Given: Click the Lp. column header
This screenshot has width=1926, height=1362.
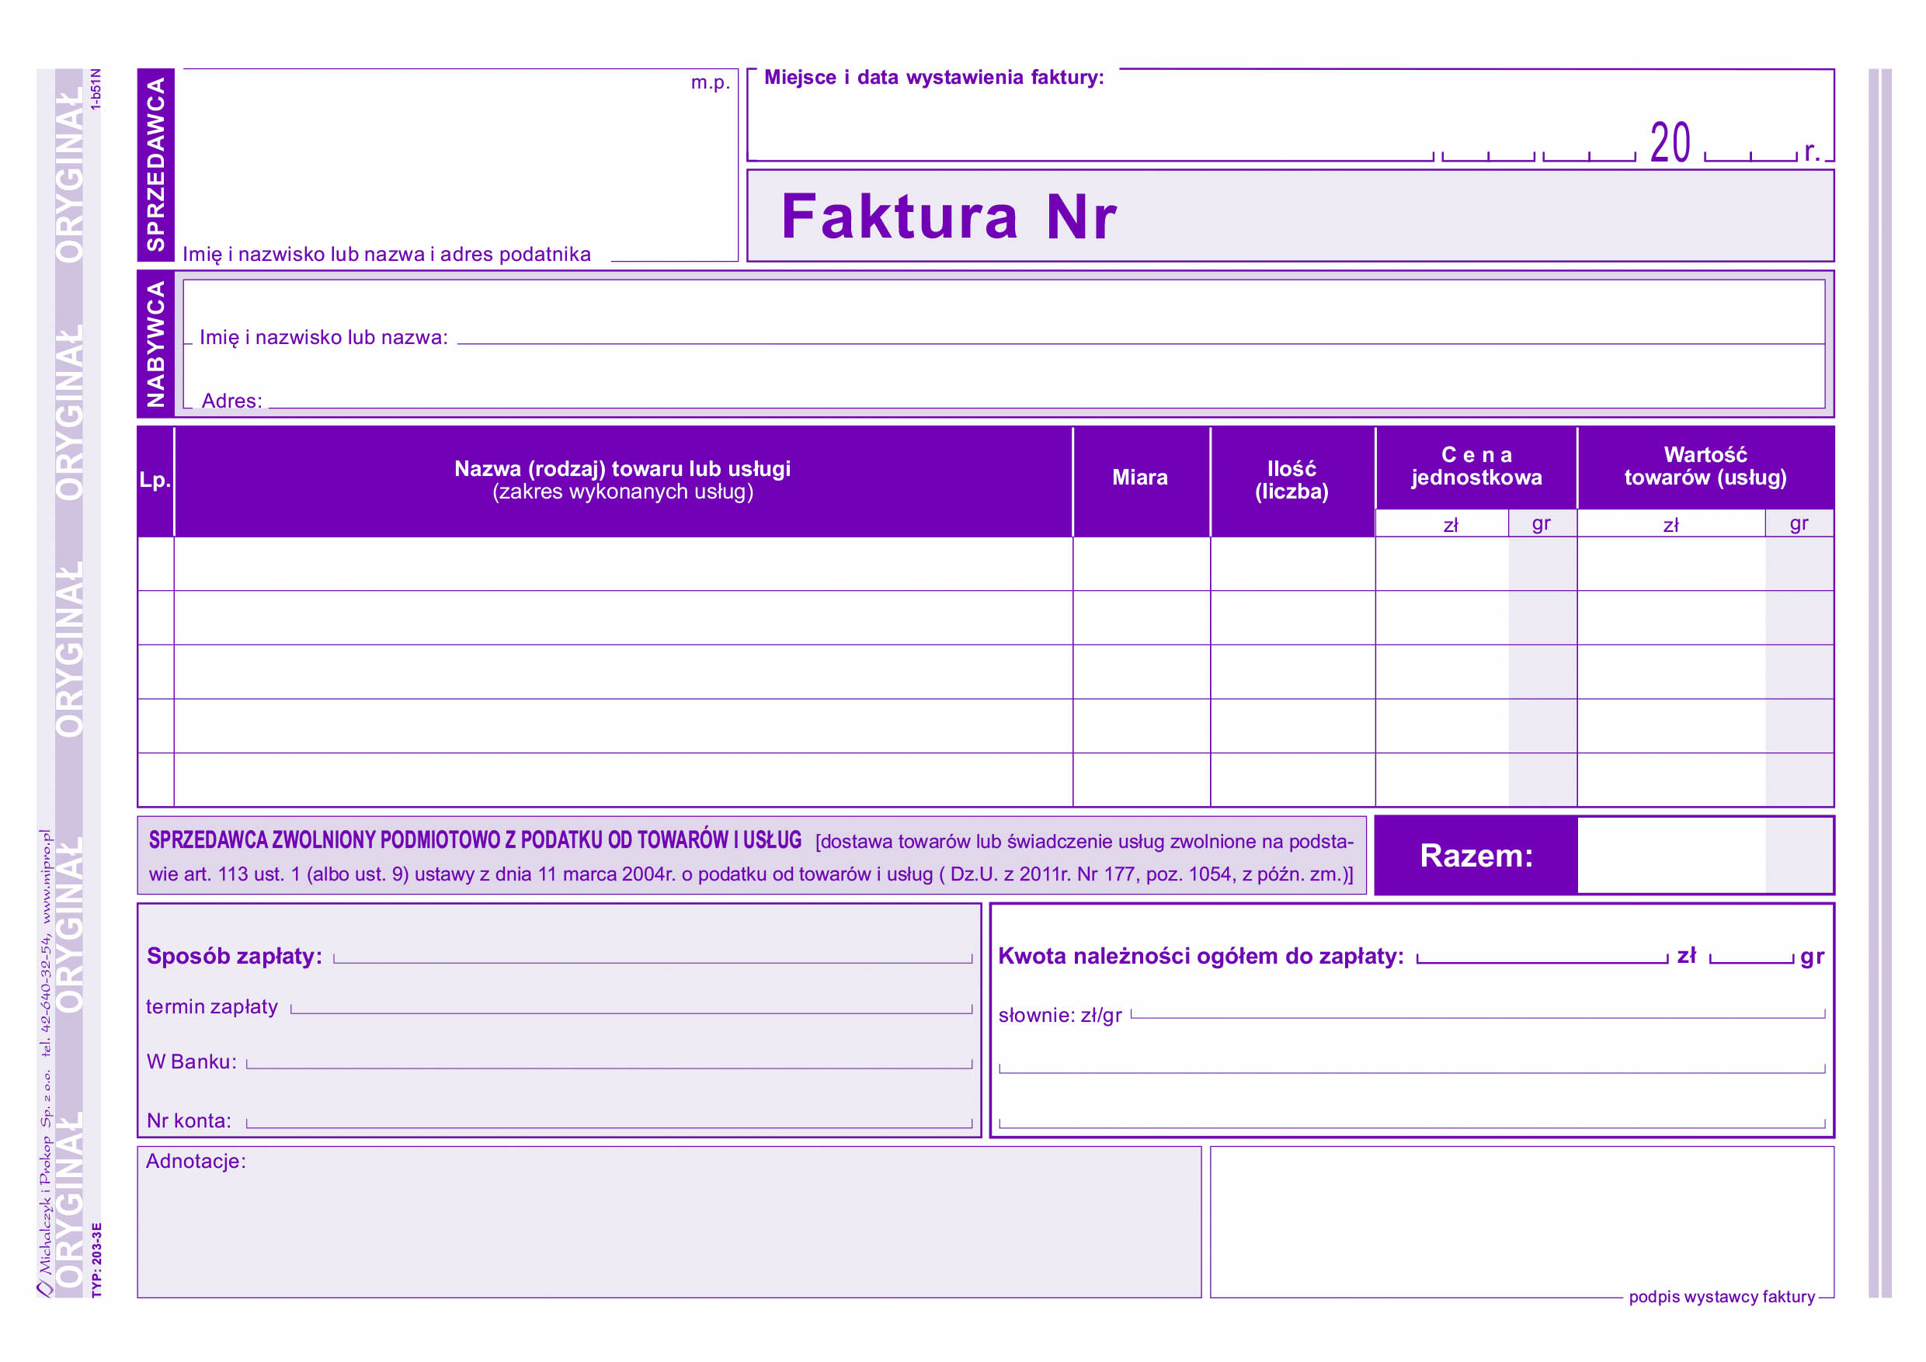Looking at the screenshot, I should pos(155,481).
